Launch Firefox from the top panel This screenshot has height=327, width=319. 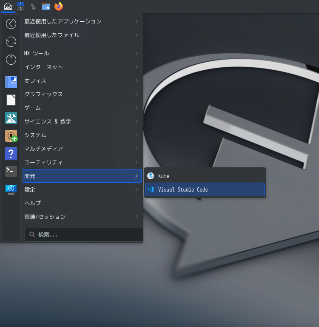[x=59, y=6]
